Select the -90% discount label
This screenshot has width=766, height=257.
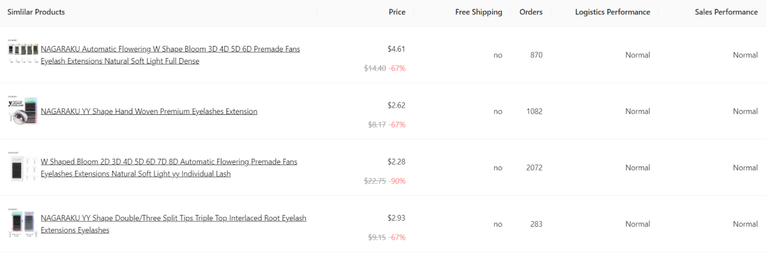point(397,181)
